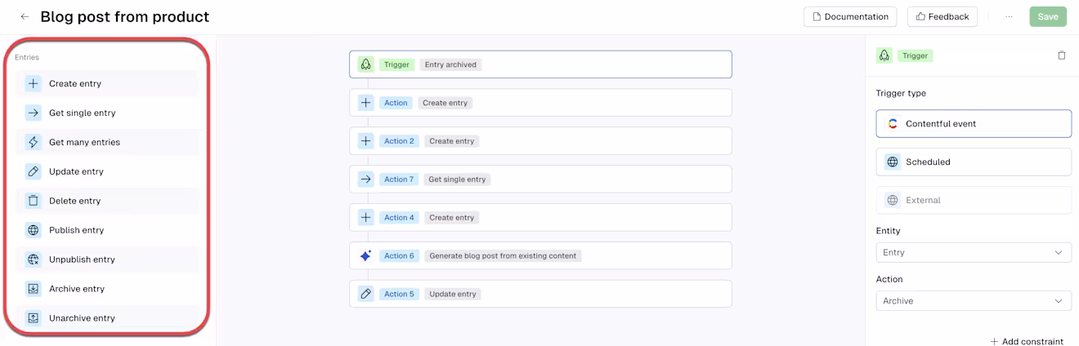
Task: Choose Delete entry from the Entries list
Action: coord(107,201)
